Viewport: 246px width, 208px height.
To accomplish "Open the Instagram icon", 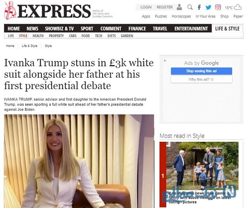I will pyautogui.click(x=218, y=7).
